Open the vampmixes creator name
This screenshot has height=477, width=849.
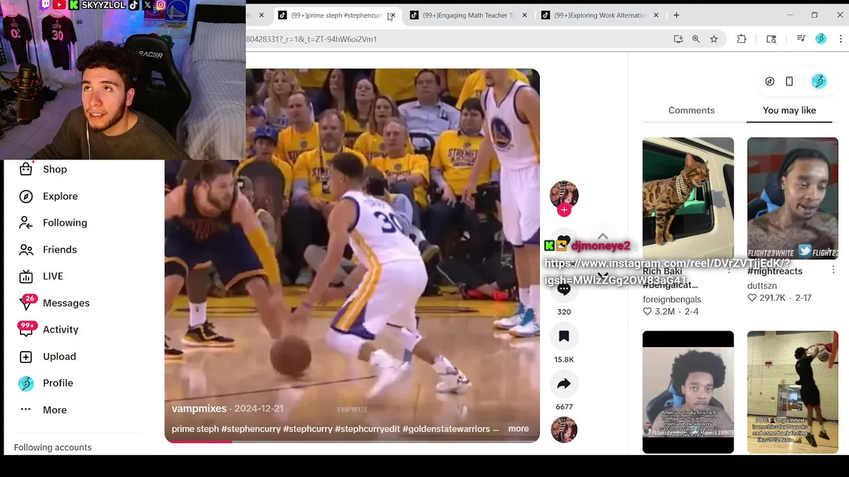tap(199, 409)
